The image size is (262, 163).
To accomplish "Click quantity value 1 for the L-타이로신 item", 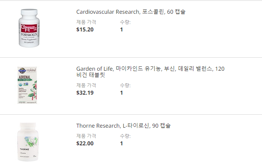I will (x=122, y=143).
